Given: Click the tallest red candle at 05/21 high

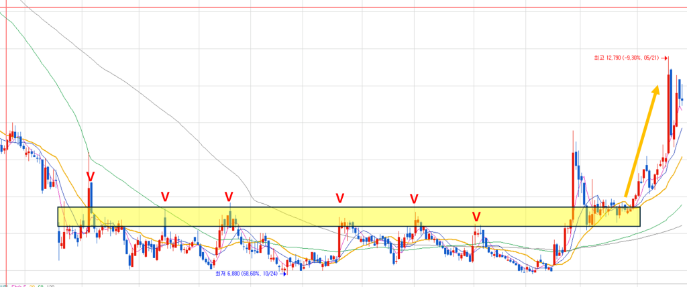Looking at the screenshot, I should coord(669,107).
